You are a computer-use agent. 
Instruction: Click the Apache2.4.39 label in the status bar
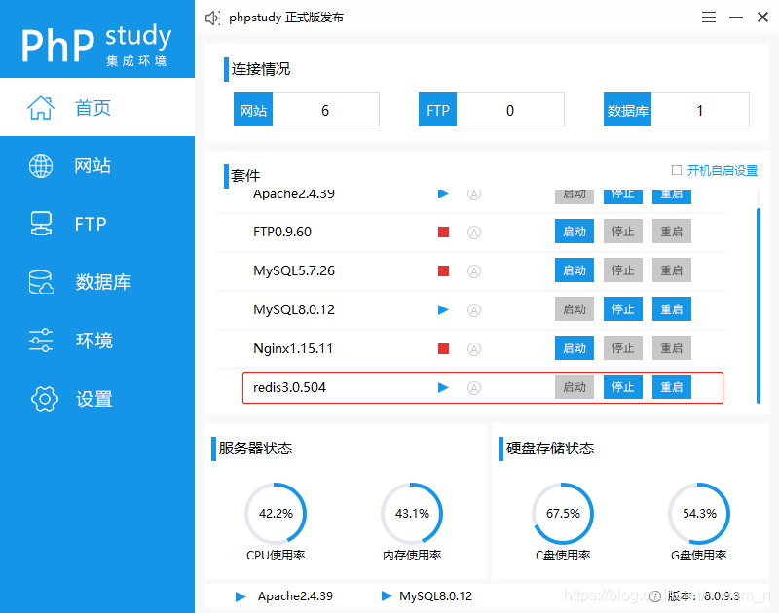point(295,596)
